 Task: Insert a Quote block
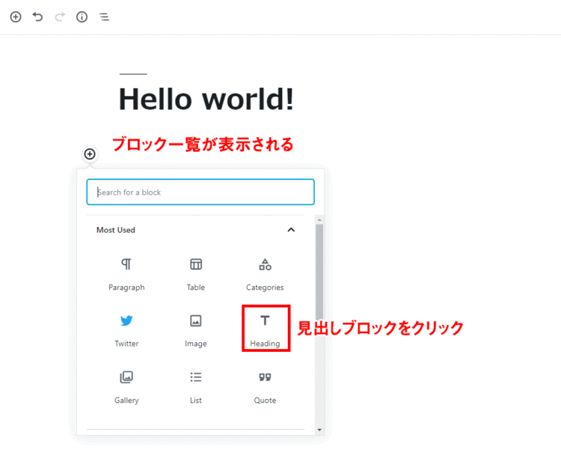tap(265, 386)
